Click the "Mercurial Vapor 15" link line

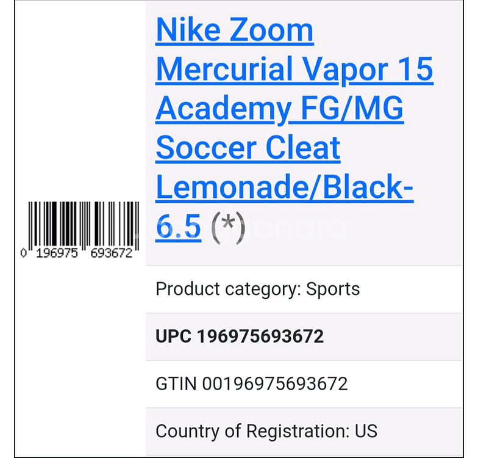(294, 70)
